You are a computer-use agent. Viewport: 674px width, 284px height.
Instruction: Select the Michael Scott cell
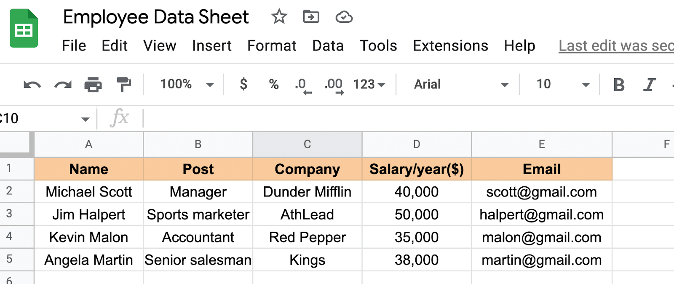88,192
